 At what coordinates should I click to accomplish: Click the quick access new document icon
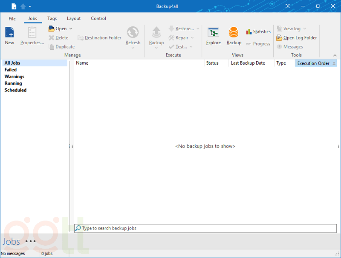(x=14, y=6)
